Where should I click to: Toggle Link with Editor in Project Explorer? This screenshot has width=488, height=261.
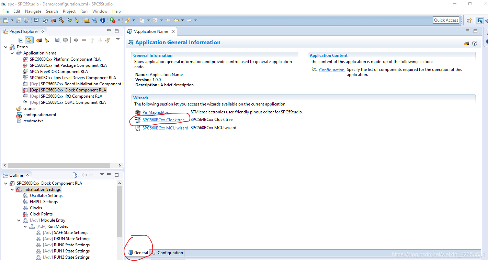[29, 40]
